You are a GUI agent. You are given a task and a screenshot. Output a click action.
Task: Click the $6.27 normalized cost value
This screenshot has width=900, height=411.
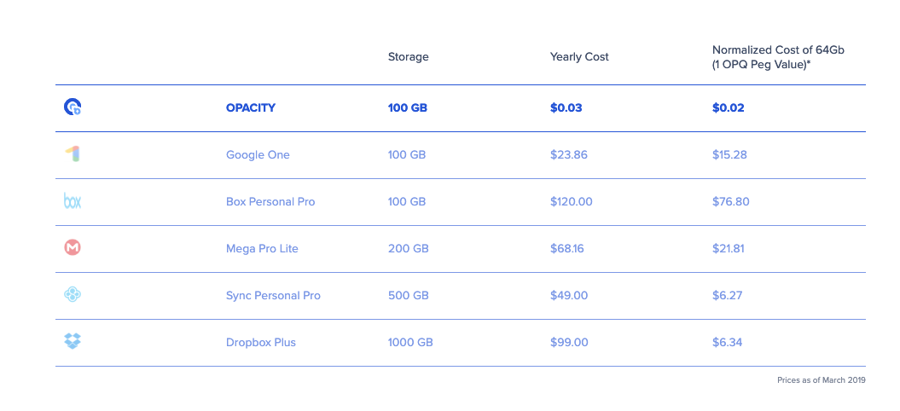(x=728, y=296)
